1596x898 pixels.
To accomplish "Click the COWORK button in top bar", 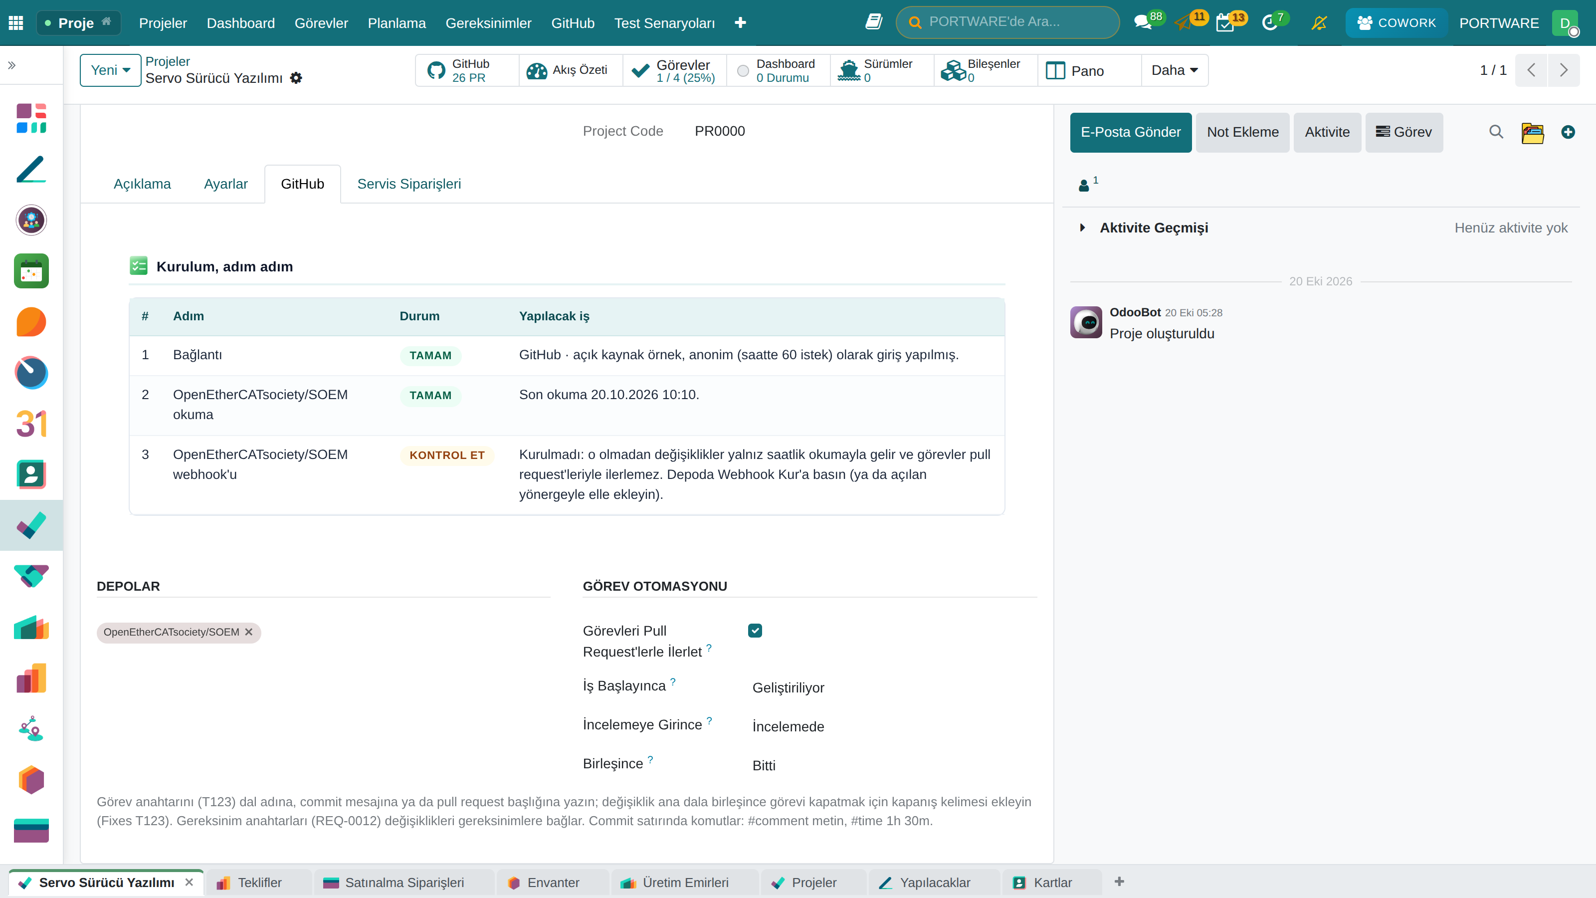I will click(1396, 23).
